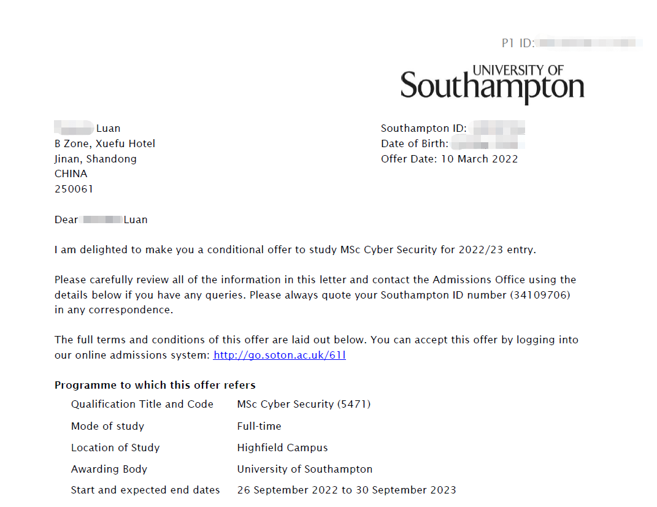Viewport: 657px width, 507px height.
Task: Click the "Offer Date: 10 March 2022" text
Action: [x=449, y=159]
